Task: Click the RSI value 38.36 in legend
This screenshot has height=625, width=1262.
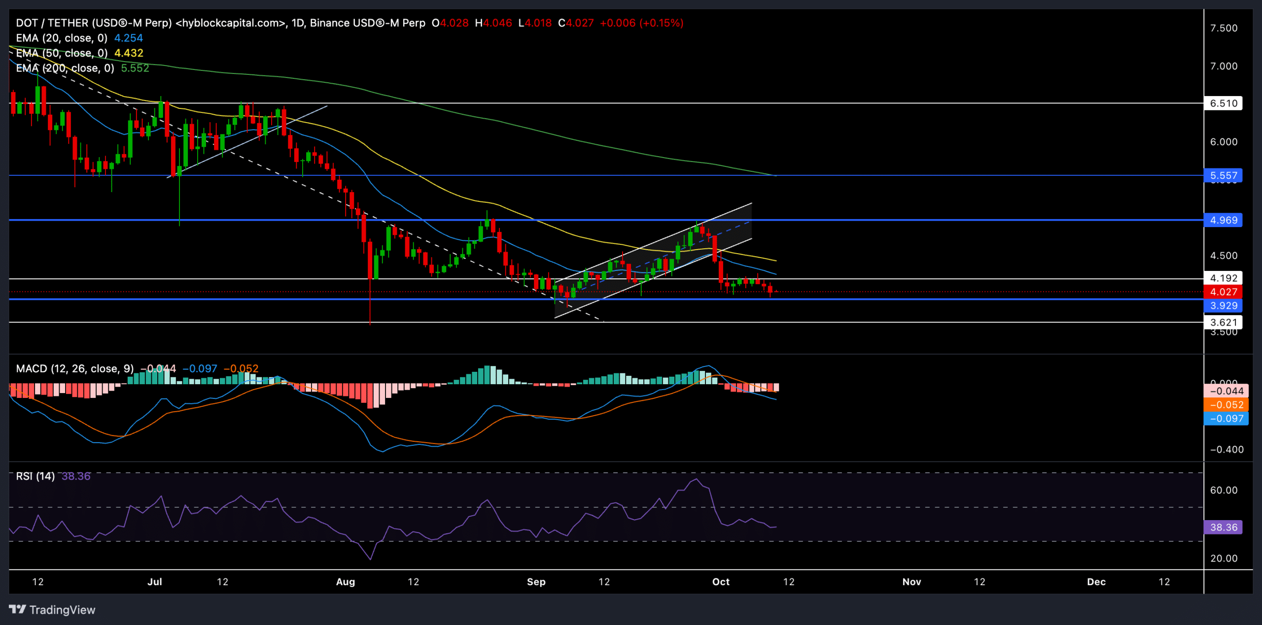Action: tap(76, 476)
